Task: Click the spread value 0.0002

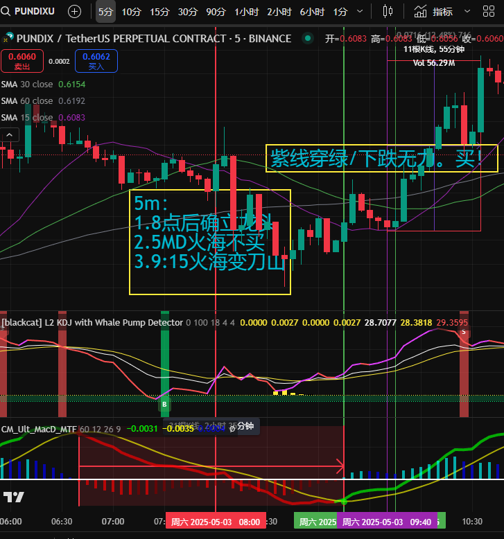Action: [59, 61]
